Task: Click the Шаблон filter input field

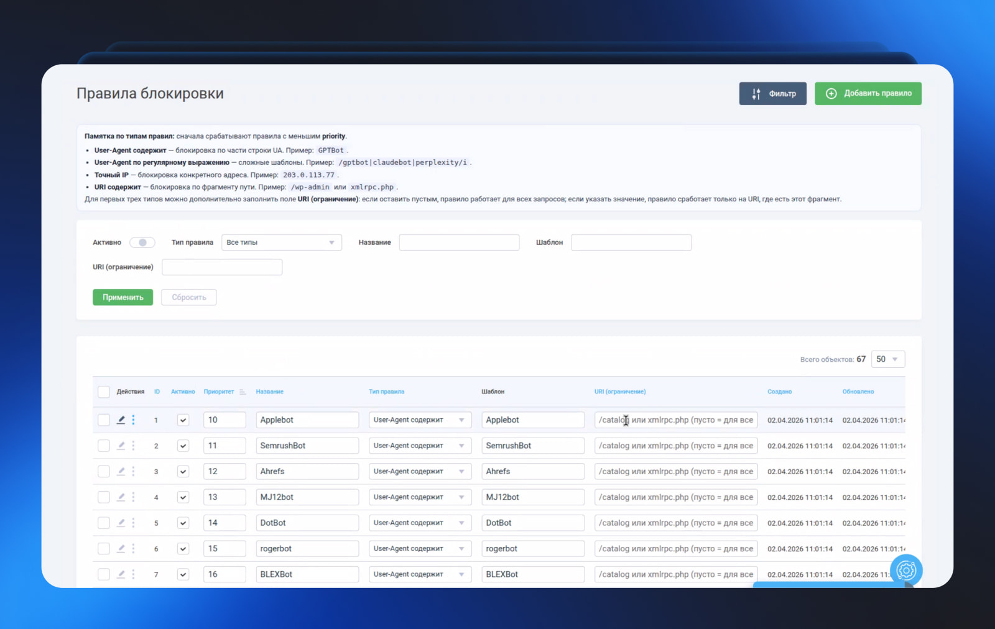Action: click(x=631, y=242)
